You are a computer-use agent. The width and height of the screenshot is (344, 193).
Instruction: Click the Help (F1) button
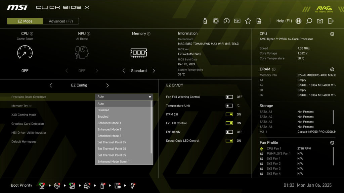(x=284, y=21)
